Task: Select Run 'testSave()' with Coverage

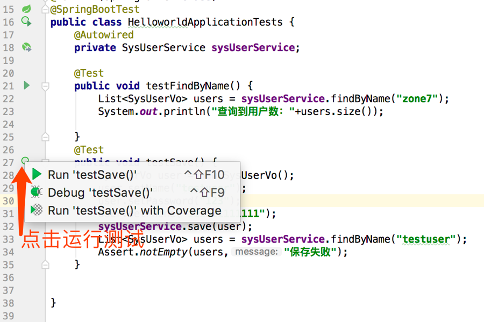Action: [x=134, y=211]
